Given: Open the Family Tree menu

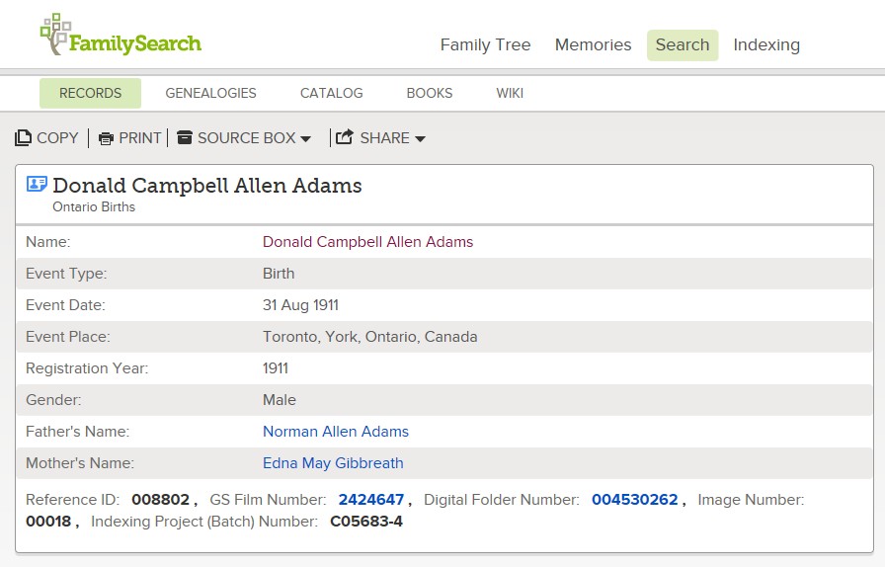Looking at the screenshot, I should click(x=485, y=44).
